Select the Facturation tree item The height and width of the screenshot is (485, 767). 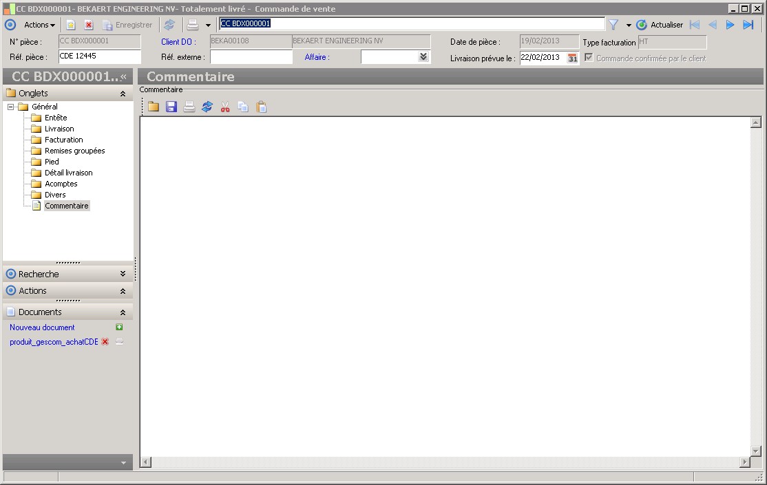63,140
